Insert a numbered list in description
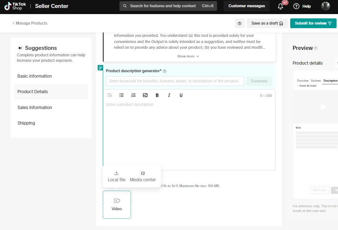The height and width of the screenshot is (230, 338). 134,95
